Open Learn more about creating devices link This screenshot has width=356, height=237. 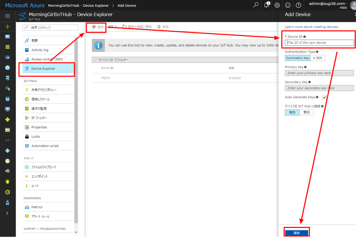(x=312, y=27)
